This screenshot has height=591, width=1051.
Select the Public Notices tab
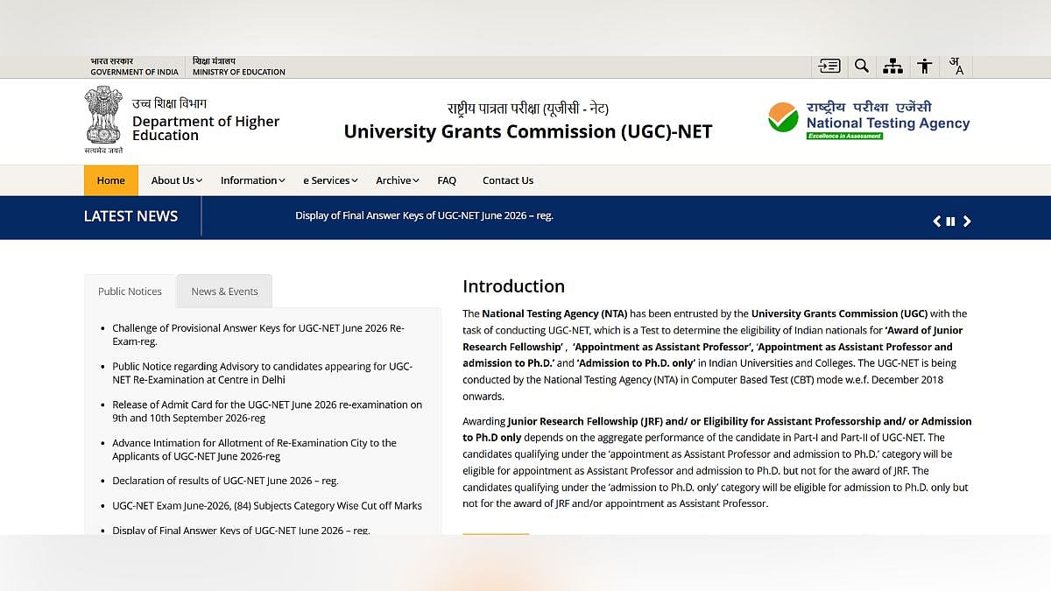point(130,292)
